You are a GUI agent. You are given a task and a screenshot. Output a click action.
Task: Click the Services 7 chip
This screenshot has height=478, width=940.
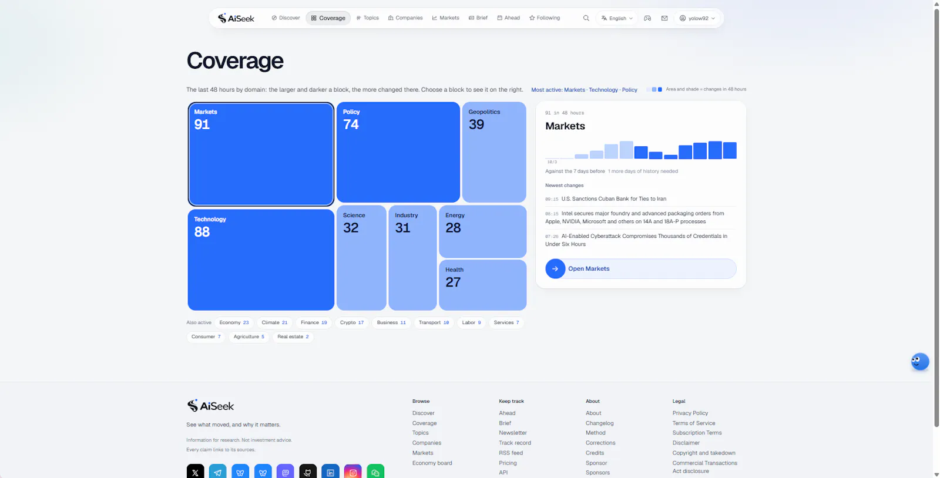[x=506, y=322]
